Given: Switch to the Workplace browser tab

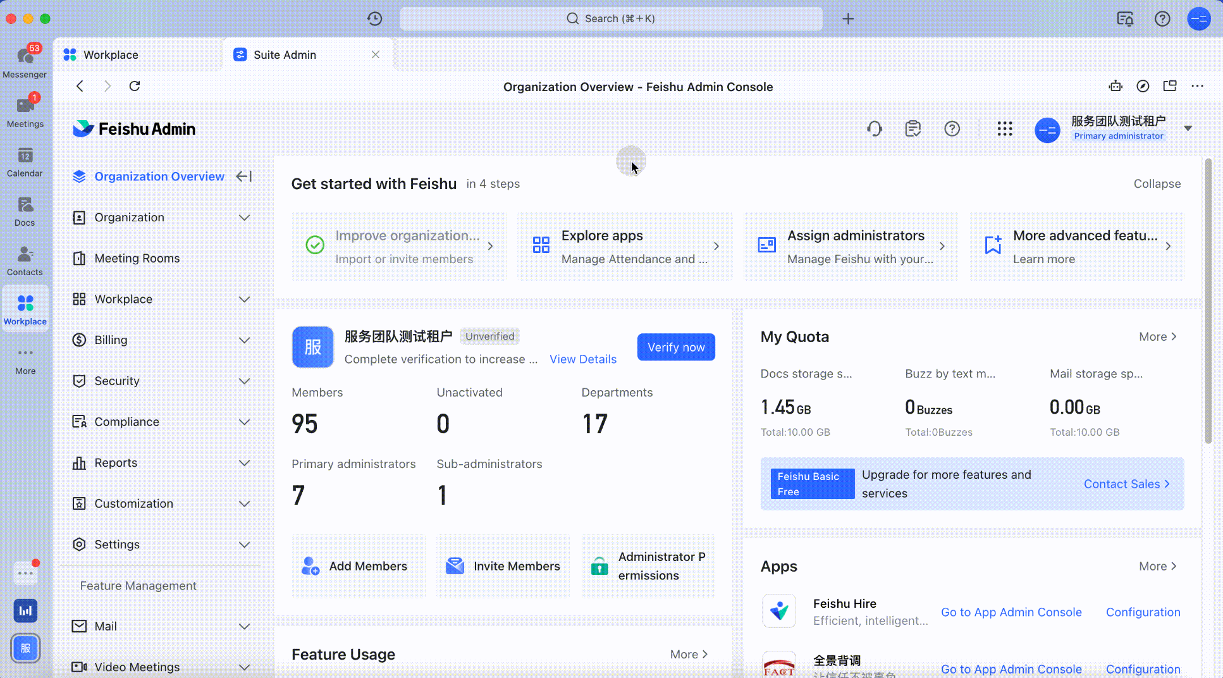Looking at the screenshot, I should point(111,54).
